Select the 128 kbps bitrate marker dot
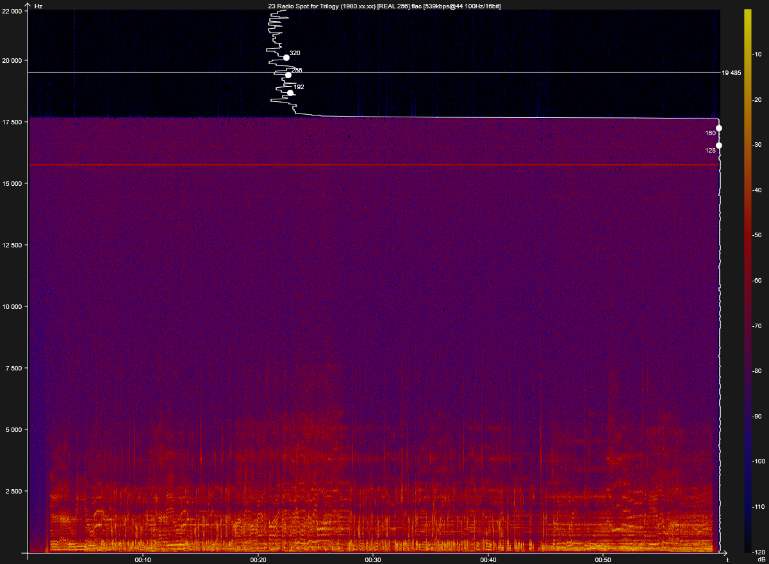The height and width of the screenshot is (564, 769). [719, 145]
